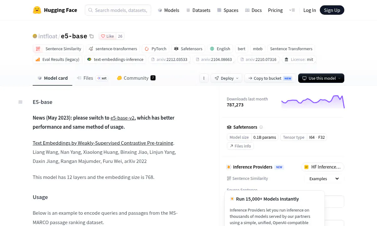Go to Datasets in the navigation
Screen dimensions: 377x226
point(198,10)
